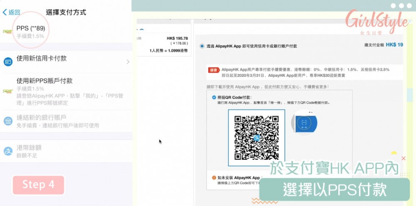Click the bank building icon
The image size is (416, 206).
pyautogui.click(x=8, y=121)
